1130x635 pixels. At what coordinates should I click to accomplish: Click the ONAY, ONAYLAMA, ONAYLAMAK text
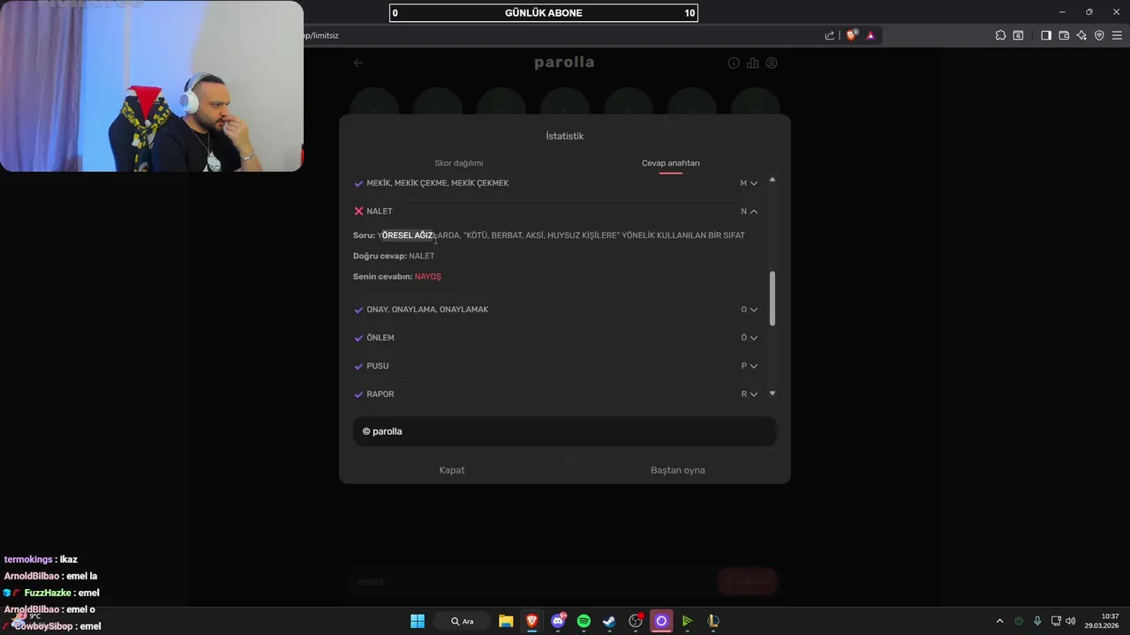[427, 310]
